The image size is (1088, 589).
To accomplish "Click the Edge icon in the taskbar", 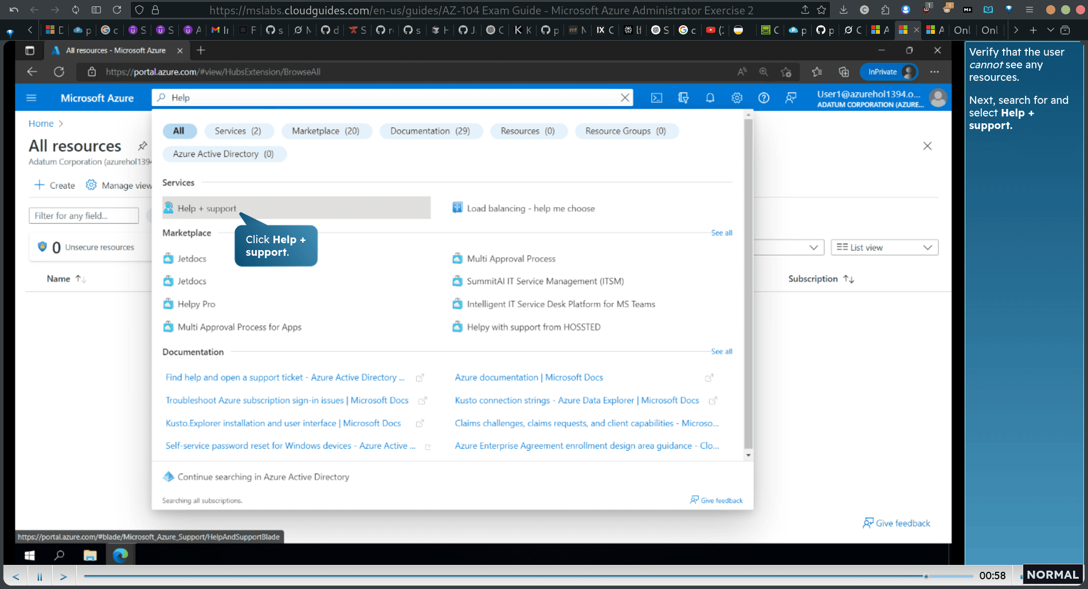I will click(x=120, y=555).
